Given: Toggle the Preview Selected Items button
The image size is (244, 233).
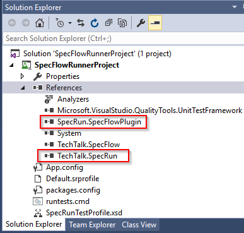Looking at the screenshot, I should tap(155, 23).
